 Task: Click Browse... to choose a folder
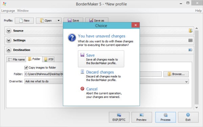[x=176, y=74]
